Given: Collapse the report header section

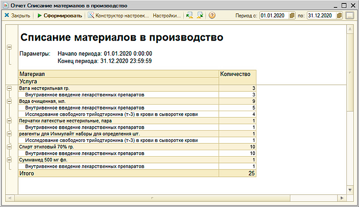Looking at the screenshot, I should pos(9,48).
